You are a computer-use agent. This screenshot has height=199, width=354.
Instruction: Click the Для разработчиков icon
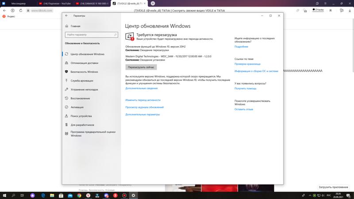[66, 125]
